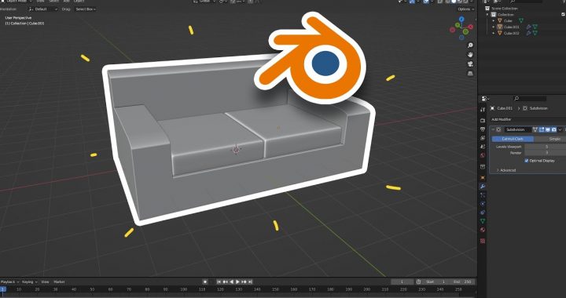Screen dimensions: 566x298
Task: Open the Render properties camera tab
Action: tap(483, 120)
